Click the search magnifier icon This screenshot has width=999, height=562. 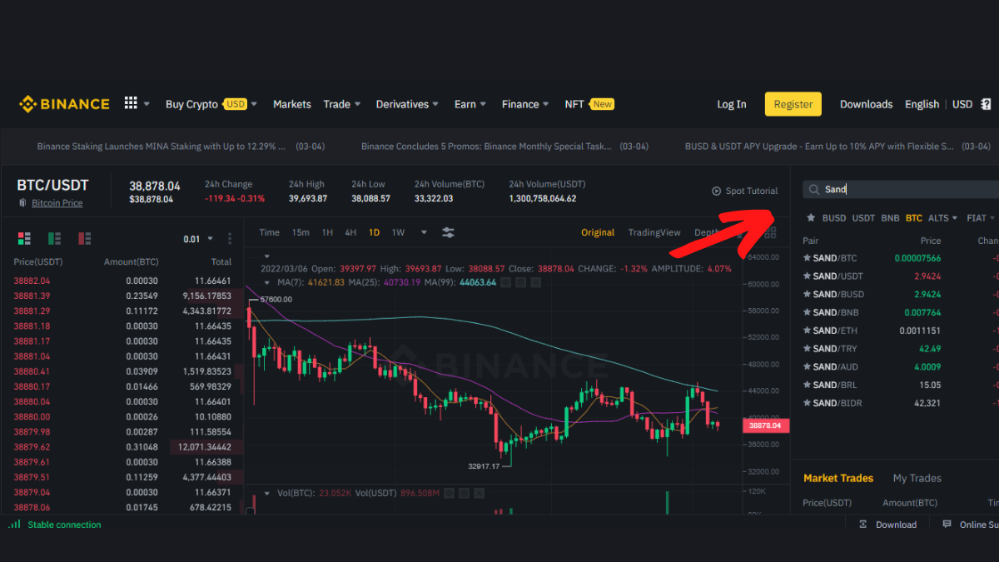(x=813, y=190)
